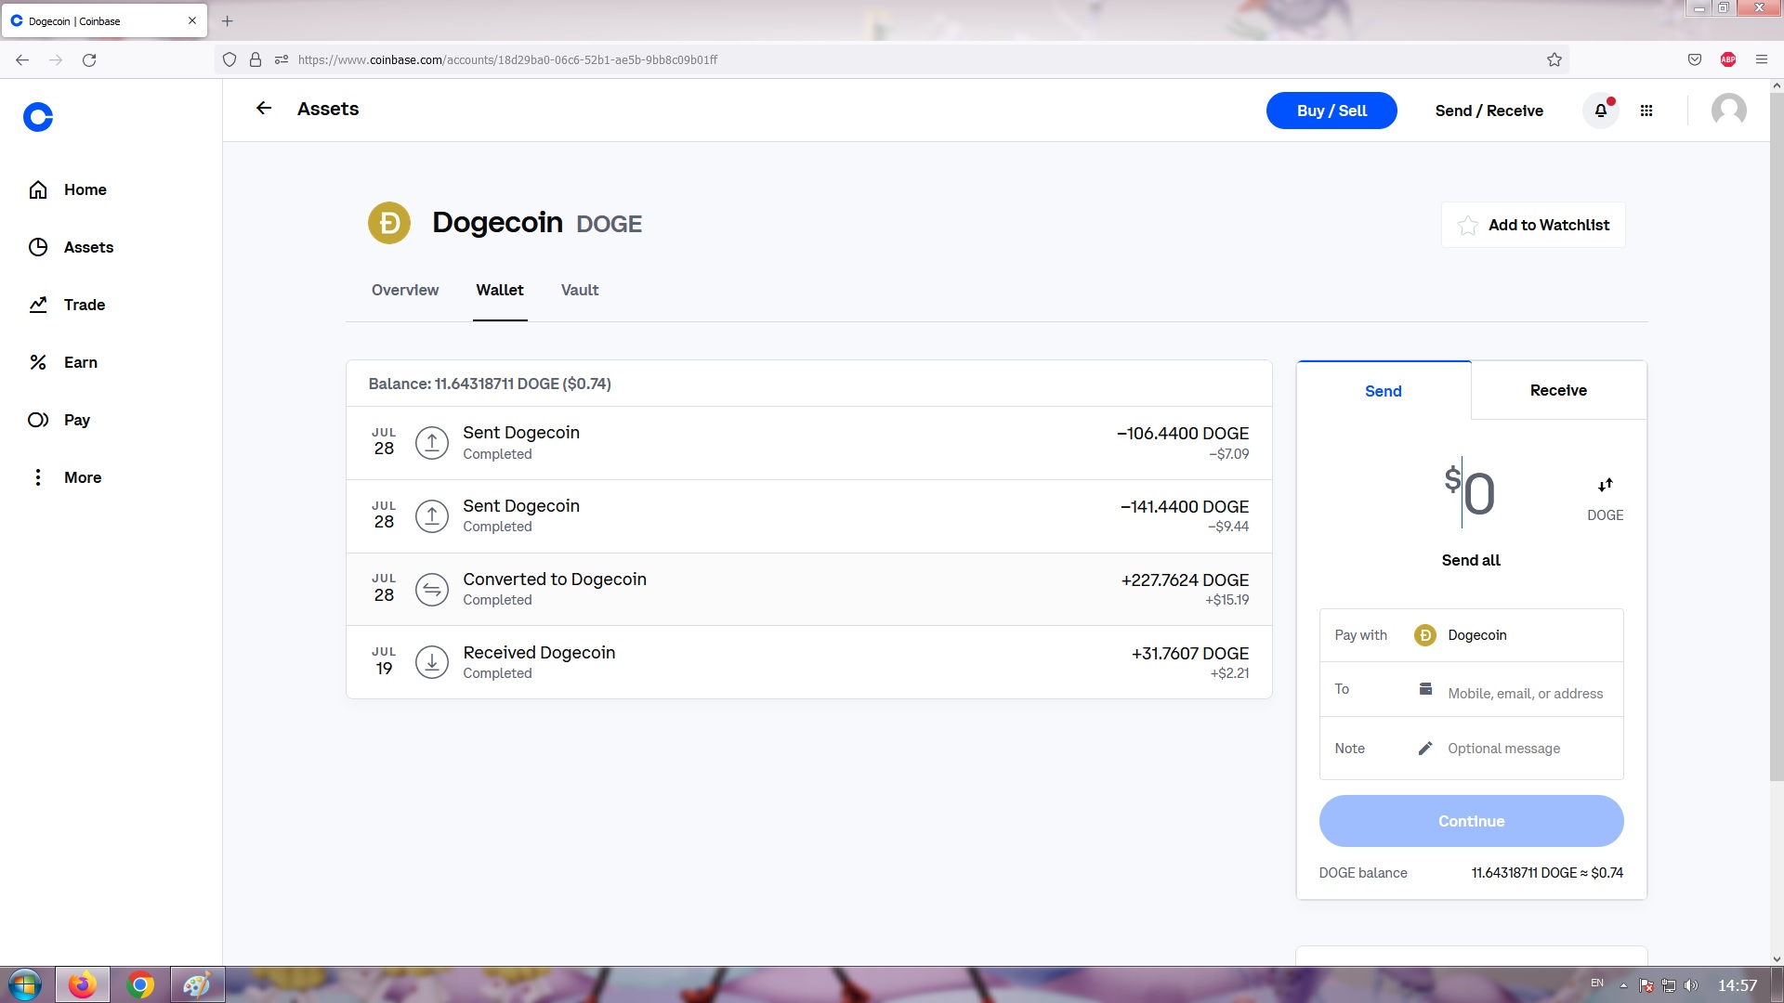Viewport: 1784px width, 1003px height.
Task: Bookmark this page with the star
Action: (x=1554, y=59)
